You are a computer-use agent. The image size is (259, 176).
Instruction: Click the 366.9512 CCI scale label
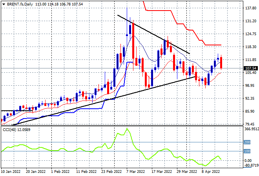click(x=252, y=129)
